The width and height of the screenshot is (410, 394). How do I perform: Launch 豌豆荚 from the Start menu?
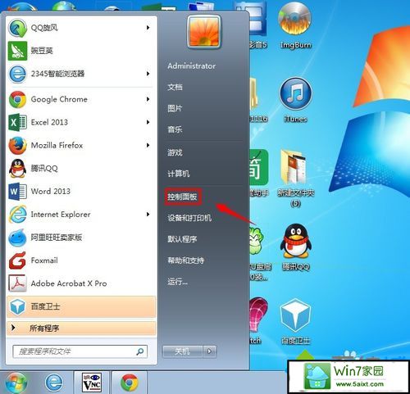click(80, 51)
